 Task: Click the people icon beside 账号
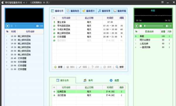[x=85, y=80]
